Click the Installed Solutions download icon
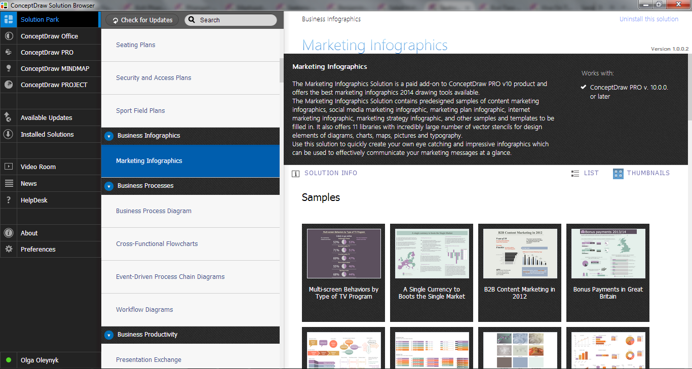 [x=8, y=134]
